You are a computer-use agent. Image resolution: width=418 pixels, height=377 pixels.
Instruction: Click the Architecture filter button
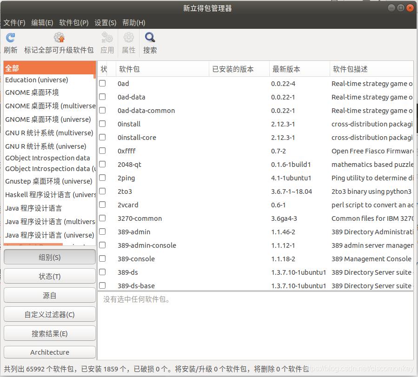point(50,352)
